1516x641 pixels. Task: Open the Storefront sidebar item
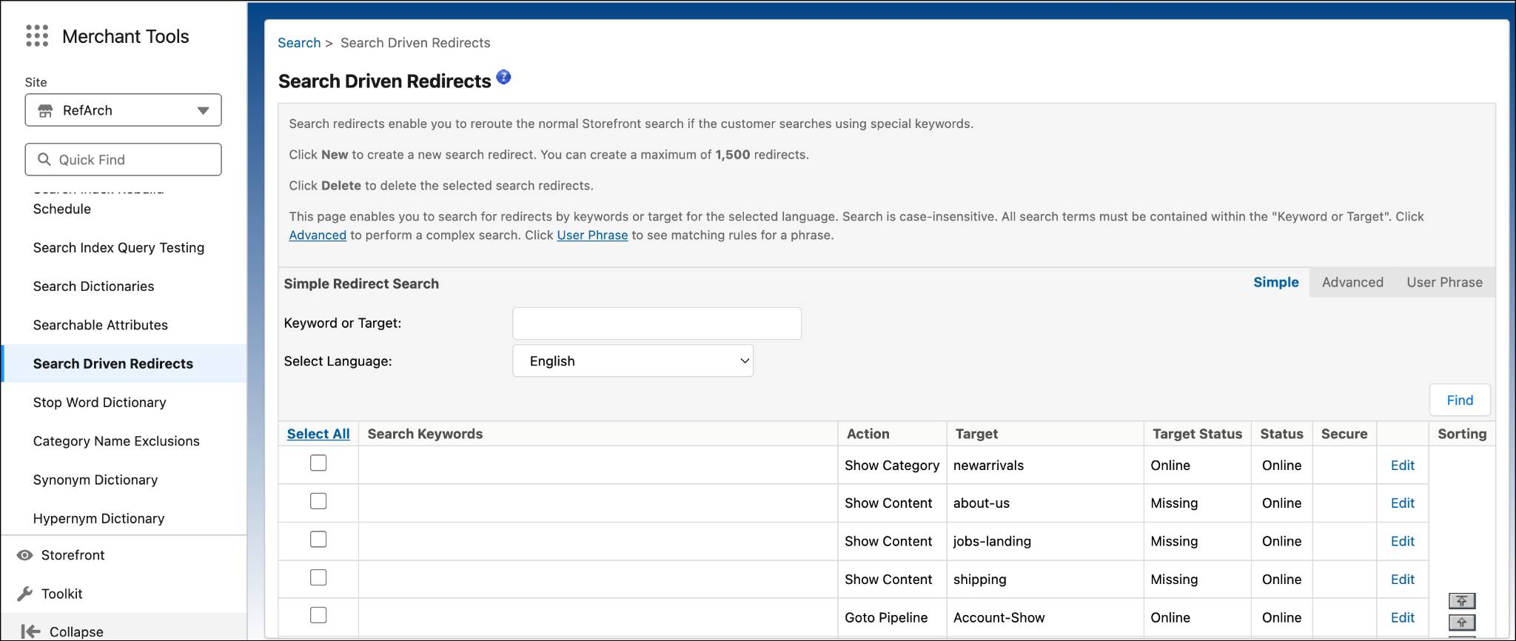coord(73,555)
